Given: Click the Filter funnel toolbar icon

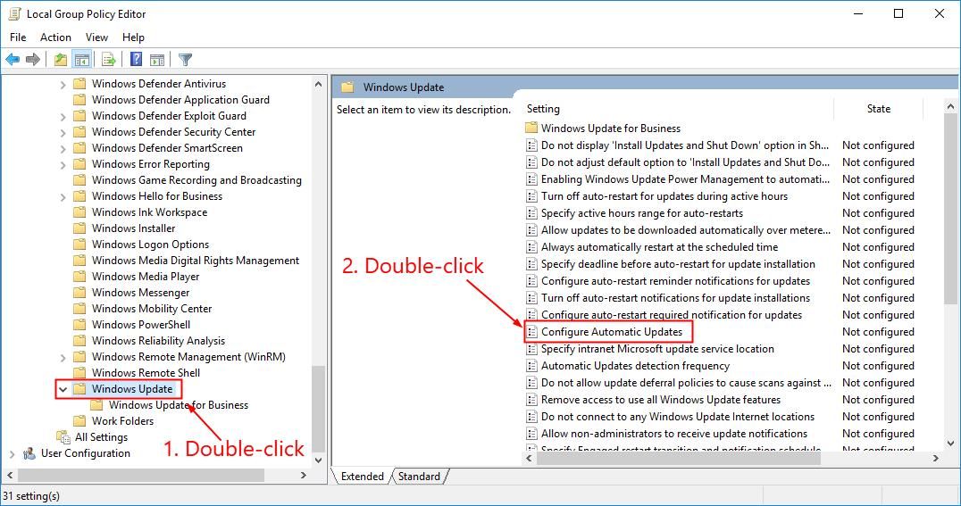Looking at the screenshot, I should point(185,60).
